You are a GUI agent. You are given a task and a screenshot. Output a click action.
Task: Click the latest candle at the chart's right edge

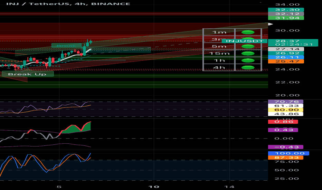[x=91, y=41]
